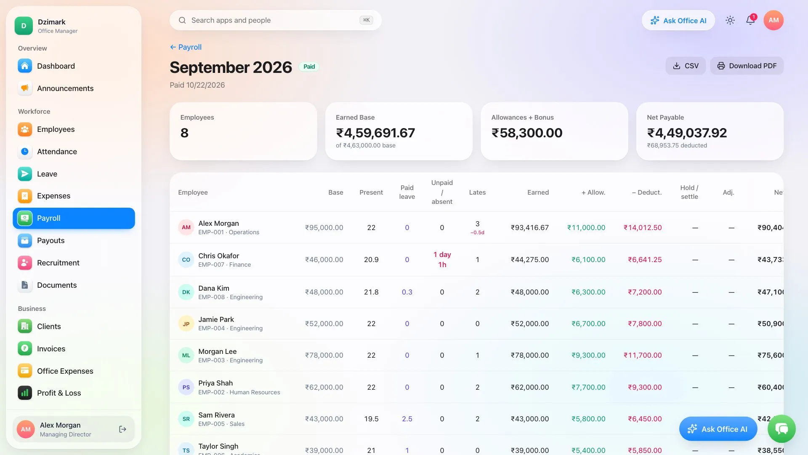Click the Earned Base ₹4,59,691.67 card
The height and width of the screenshot is (455, 808).
[399, 131]
